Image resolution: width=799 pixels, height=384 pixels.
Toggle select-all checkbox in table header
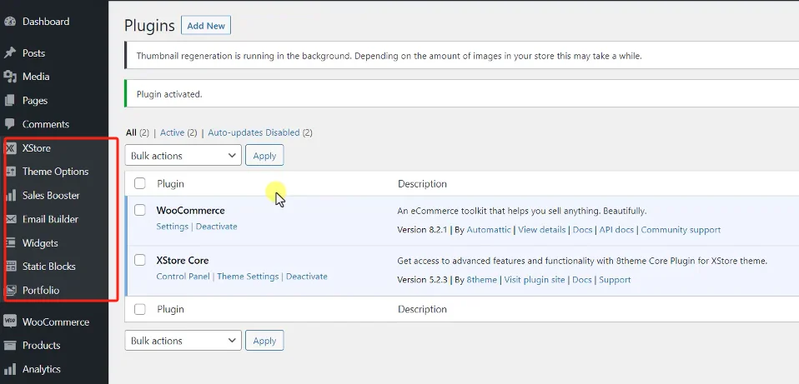pyautogui.click(x=140, y=184)
